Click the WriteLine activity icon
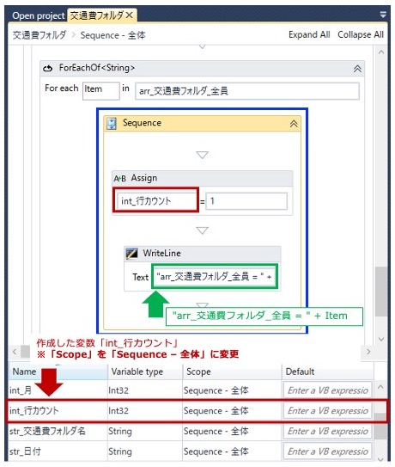The image size is (395, 467). (131, 254)
